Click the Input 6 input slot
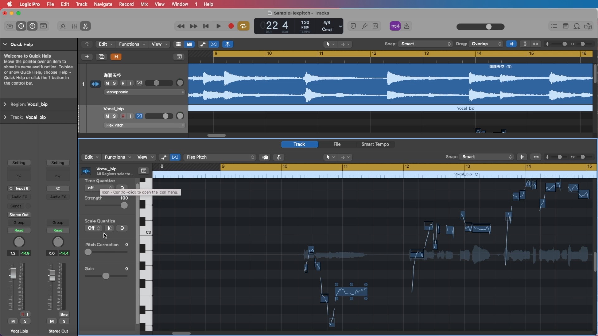598x336 pixels. coord(19,188)
